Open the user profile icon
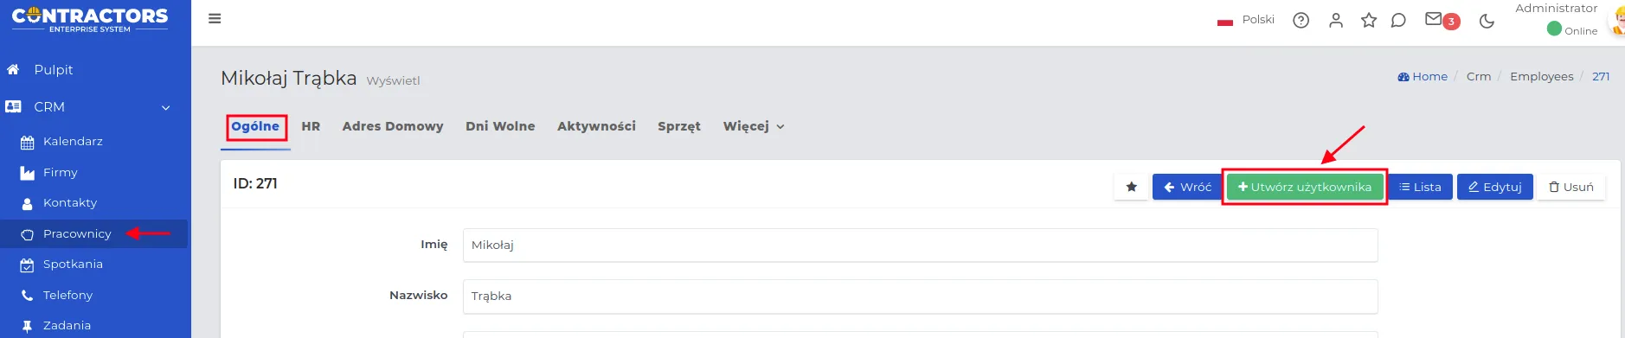1625x338 pixels. click(x=1336, y=20)
